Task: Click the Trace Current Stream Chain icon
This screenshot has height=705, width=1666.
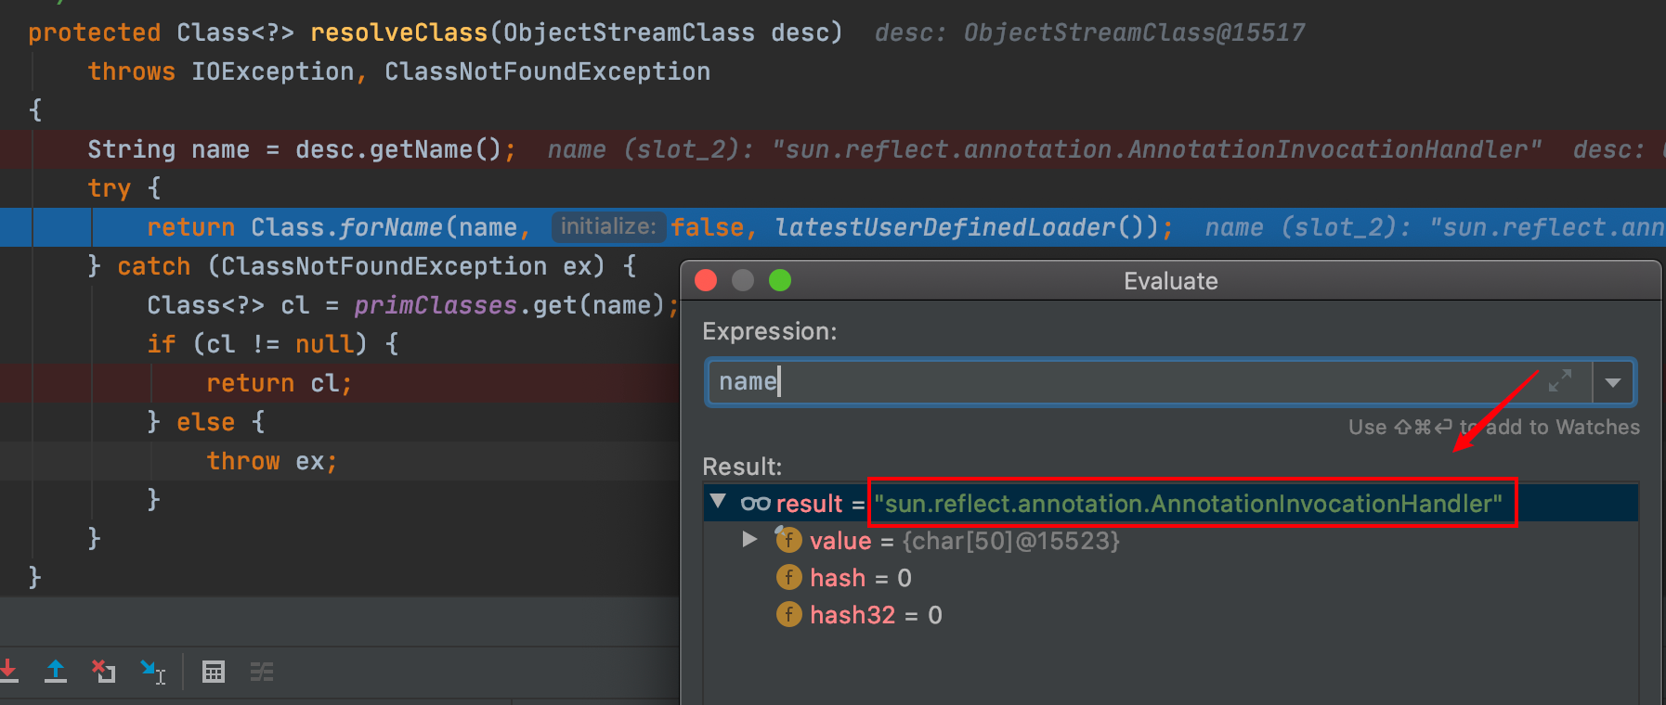Action: click(262, 672)
